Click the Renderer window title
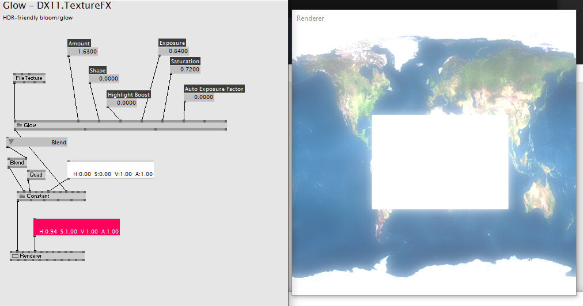The height and width of the screenshot is (306, 583). click(x=310, y=18)
